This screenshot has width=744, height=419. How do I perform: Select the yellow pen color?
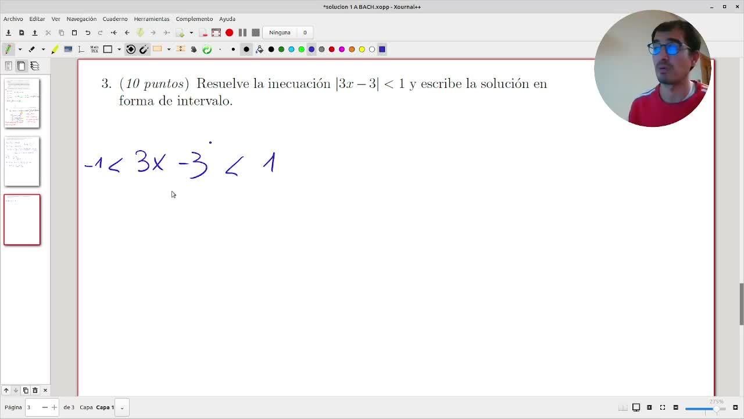[362, 49]
